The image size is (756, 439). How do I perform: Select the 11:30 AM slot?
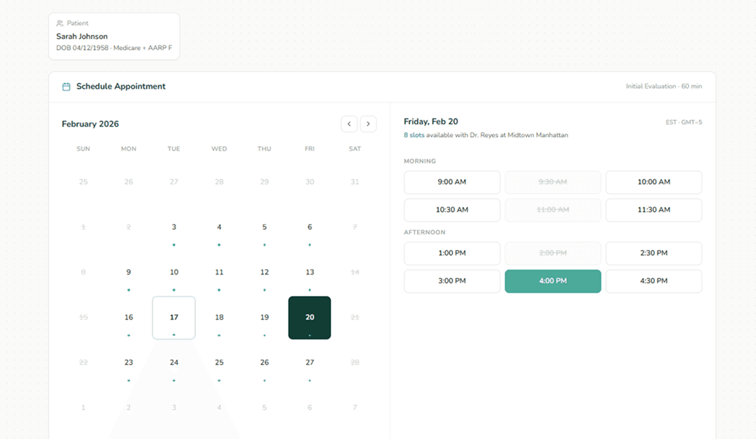point(653,210)
